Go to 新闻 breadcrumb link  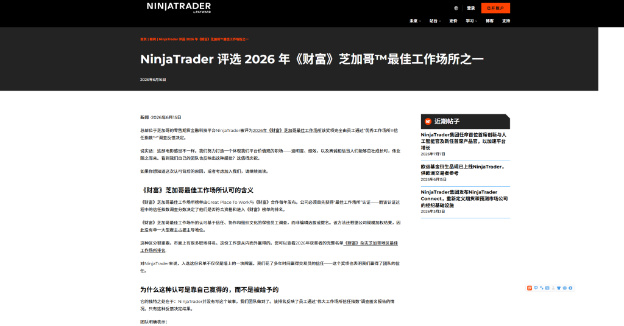153,40
